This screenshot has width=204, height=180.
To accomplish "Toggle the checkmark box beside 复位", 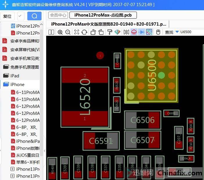I will tap(21, 16).
